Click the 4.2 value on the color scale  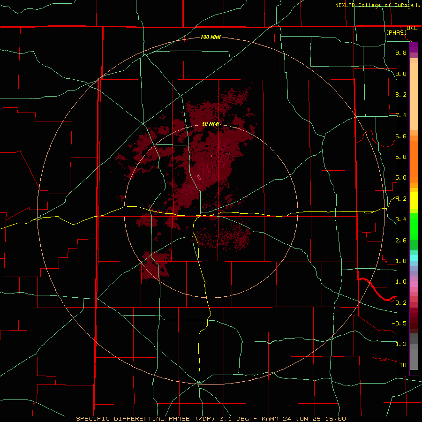[401, 199]
